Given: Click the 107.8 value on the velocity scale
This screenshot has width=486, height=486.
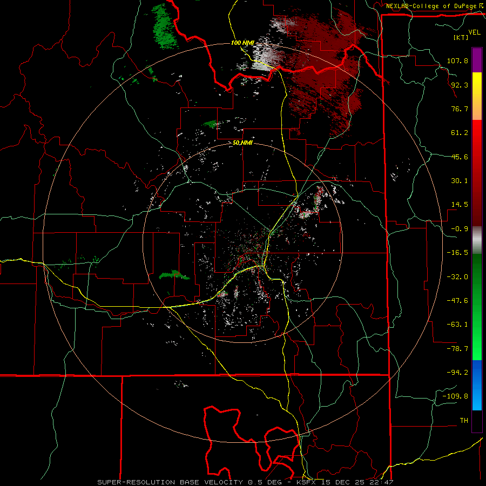Looking at the screenshot, I should click(x=457, y=60).
